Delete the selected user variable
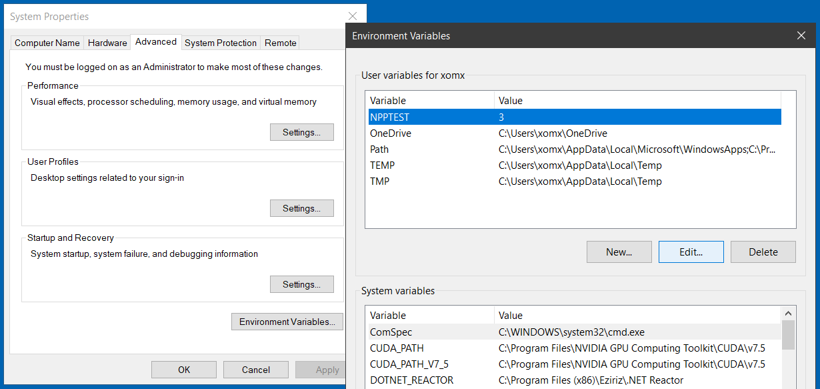Viewport: 820px width, 389px height. pos(763,252)
